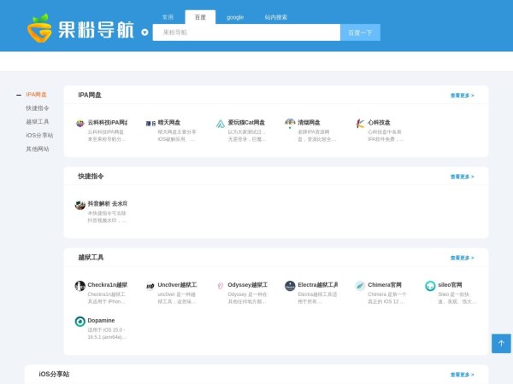Click the 爱玩猫Cat网盘 icon
The image size is (513, 384).
[220, 123]
